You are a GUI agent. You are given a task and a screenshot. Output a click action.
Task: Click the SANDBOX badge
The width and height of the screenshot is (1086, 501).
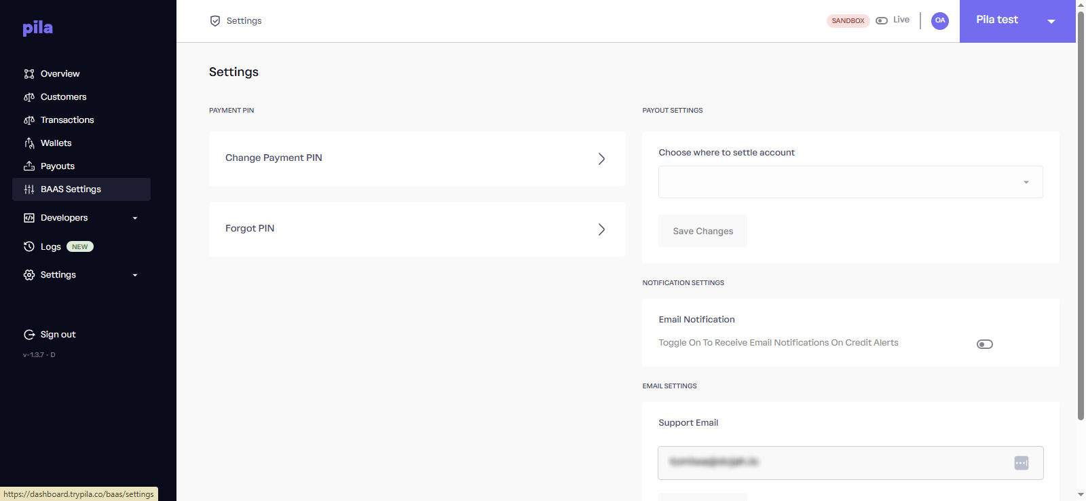[848, 21]
